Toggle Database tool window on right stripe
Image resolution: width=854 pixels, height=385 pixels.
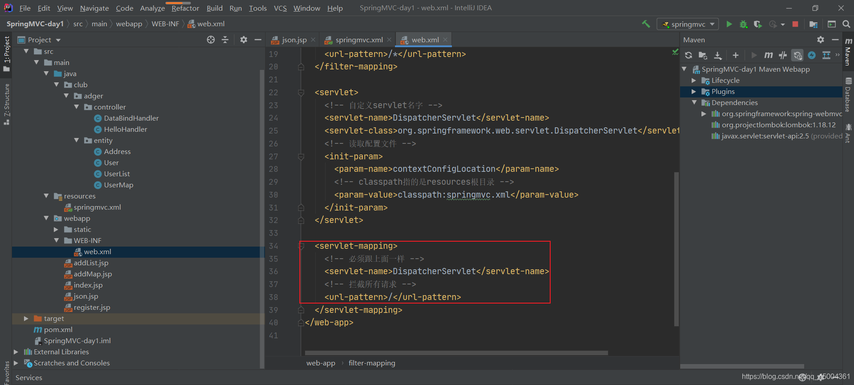coord(848,95)
